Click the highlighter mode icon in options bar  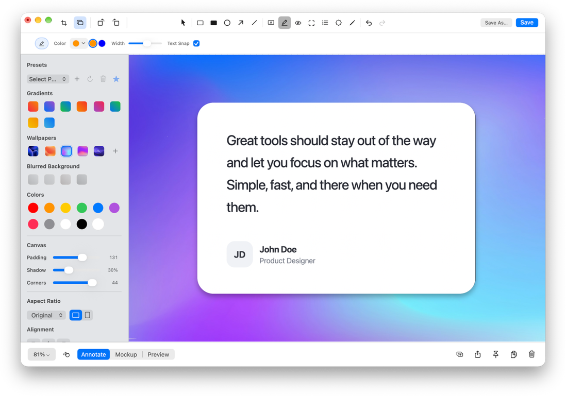(x=42, y=43)
